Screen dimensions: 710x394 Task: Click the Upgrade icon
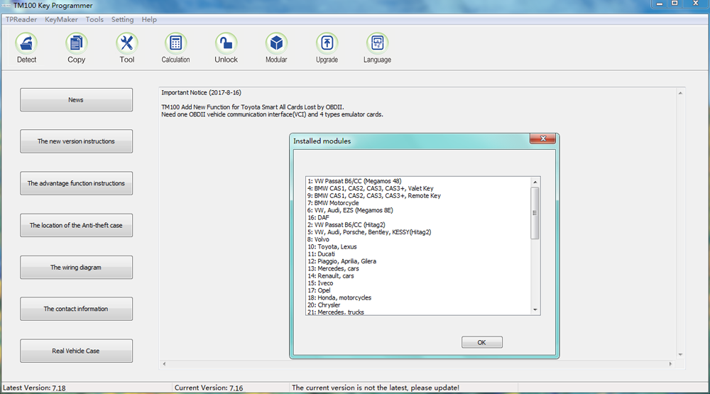pyautogui.click(x=327, y=44)
